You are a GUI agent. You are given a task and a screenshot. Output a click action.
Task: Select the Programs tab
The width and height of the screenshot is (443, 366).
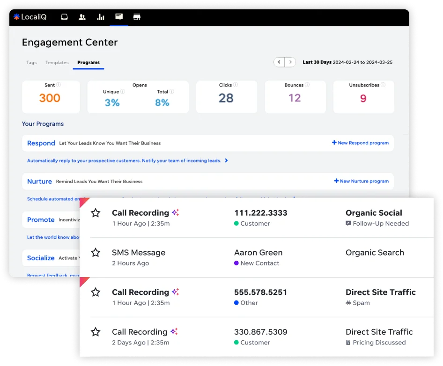(89, 62)
